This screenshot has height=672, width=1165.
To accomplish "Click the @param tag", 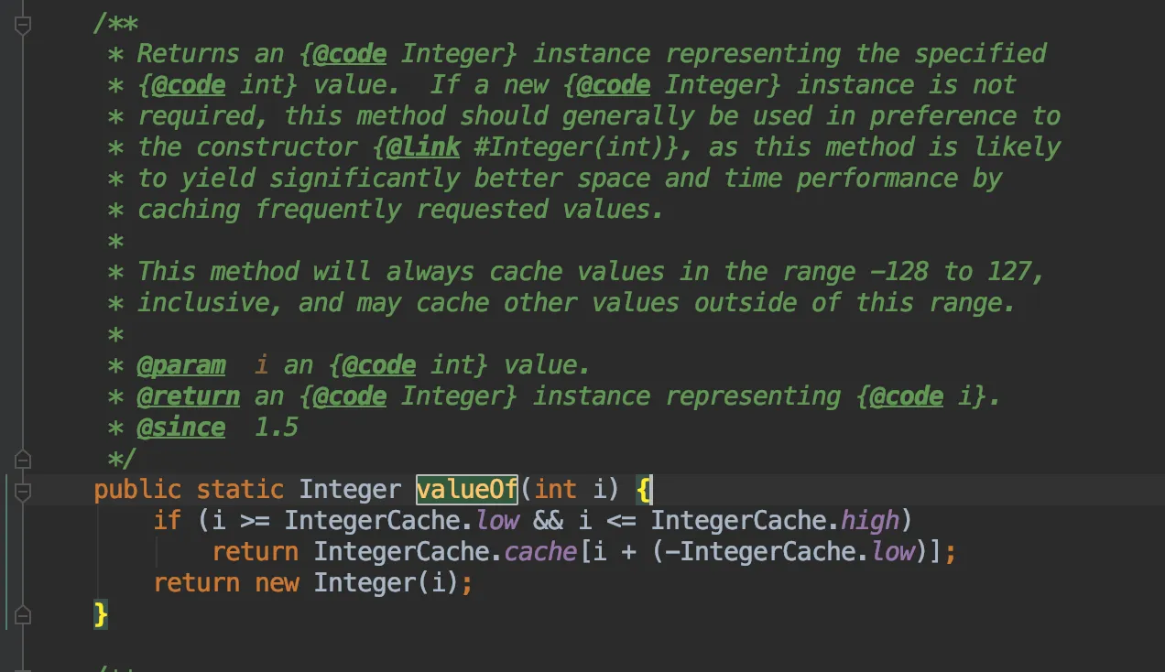I will (x=180, y=365).
